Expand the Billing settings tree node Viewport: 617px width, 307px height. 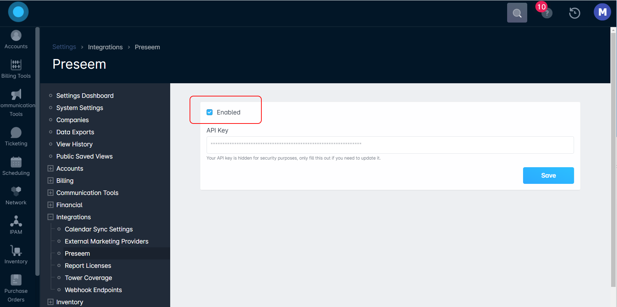click(x=50, y=180)
